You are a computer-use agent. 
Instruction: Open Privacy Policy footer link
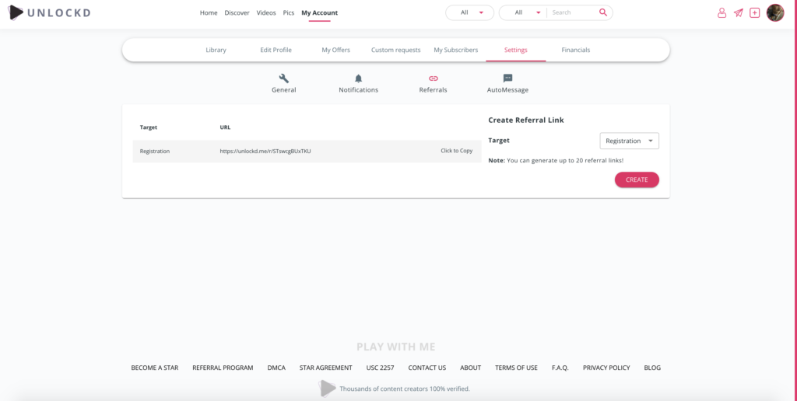pyautogui.click(x=606, y=368)
